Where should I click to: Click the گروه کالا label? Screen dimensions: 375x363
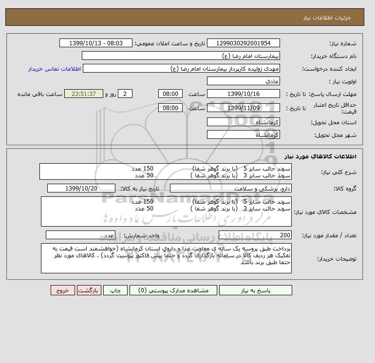[x=345, y=189]
